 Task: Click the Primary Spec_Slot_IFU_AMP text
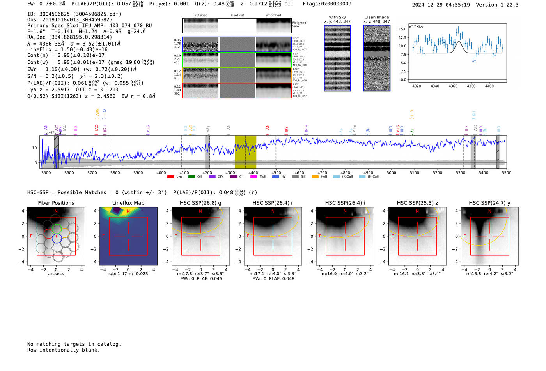[x=90, y=26]
